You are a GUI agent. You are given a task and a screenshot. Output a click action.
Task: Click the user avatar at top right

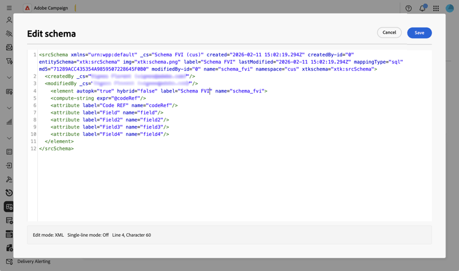[450, 8]
